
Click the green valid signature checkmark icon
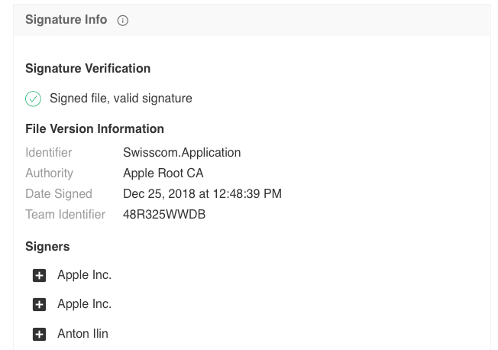coord(34,99)
